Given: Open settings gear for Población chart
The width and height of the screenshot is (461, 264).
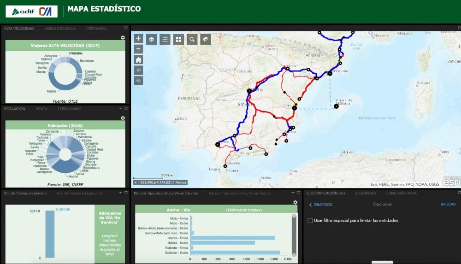Looking at the screenshot, I should (x=123, y=118).
